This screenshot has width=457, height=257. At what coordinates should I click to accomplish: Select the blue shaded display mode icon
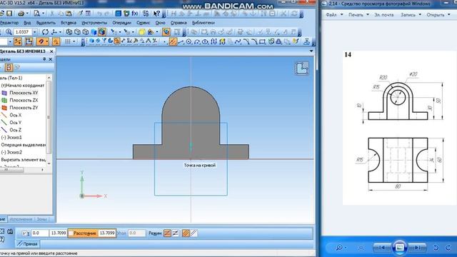94,31
